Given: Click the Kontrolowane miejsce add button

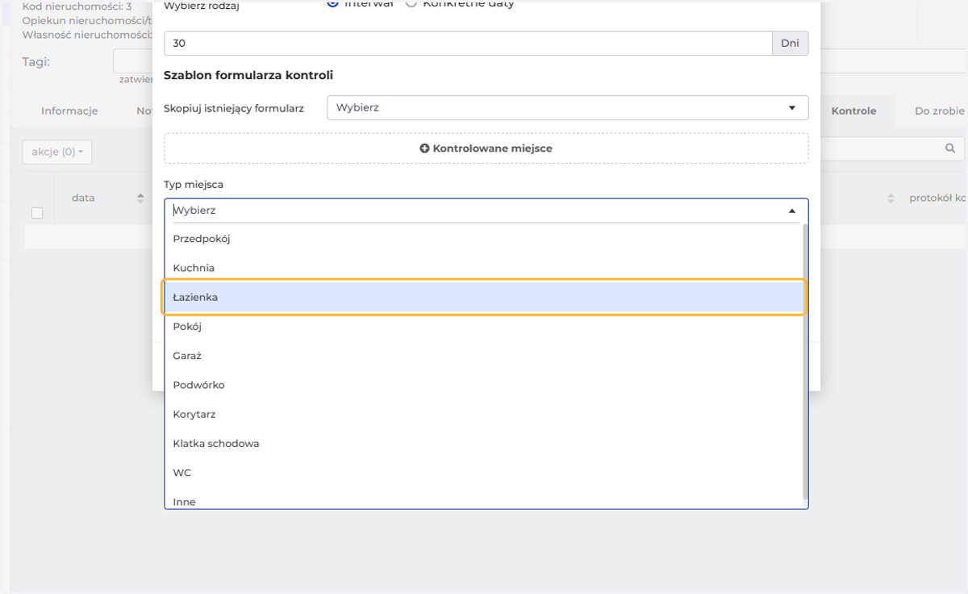Looking at the screenshot, I should [x=486, y=148].
